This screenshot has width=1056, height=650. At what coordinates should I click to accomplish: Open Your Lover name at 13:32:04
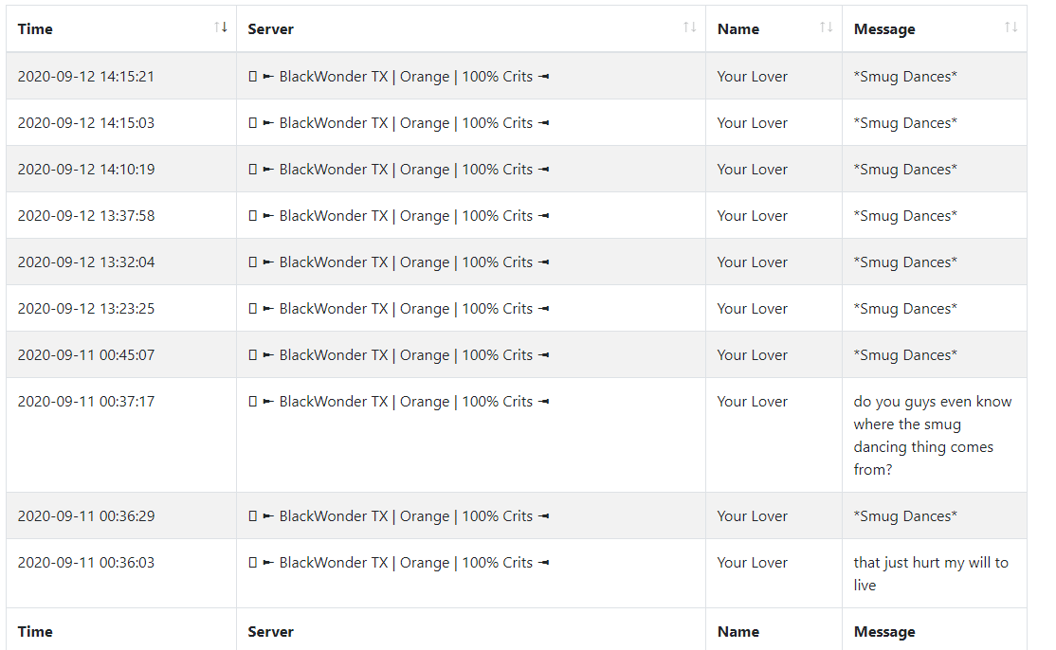[753, 262]
